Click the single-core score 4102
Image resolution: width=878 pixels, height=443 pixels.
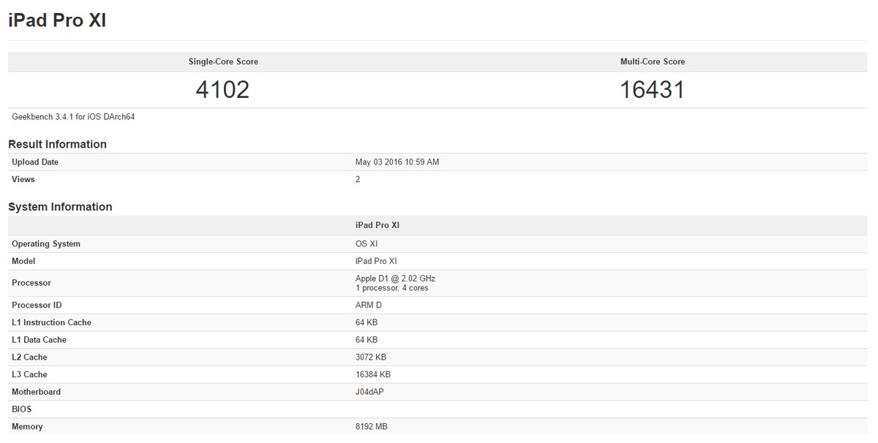[223, 89]
